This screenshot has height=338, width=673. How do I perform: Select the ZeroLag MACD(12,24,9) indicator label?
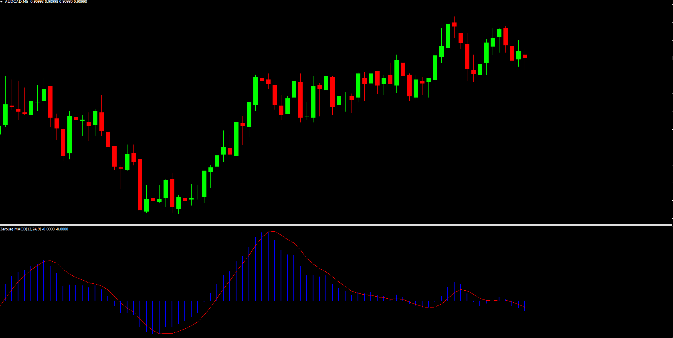[20, 229]
